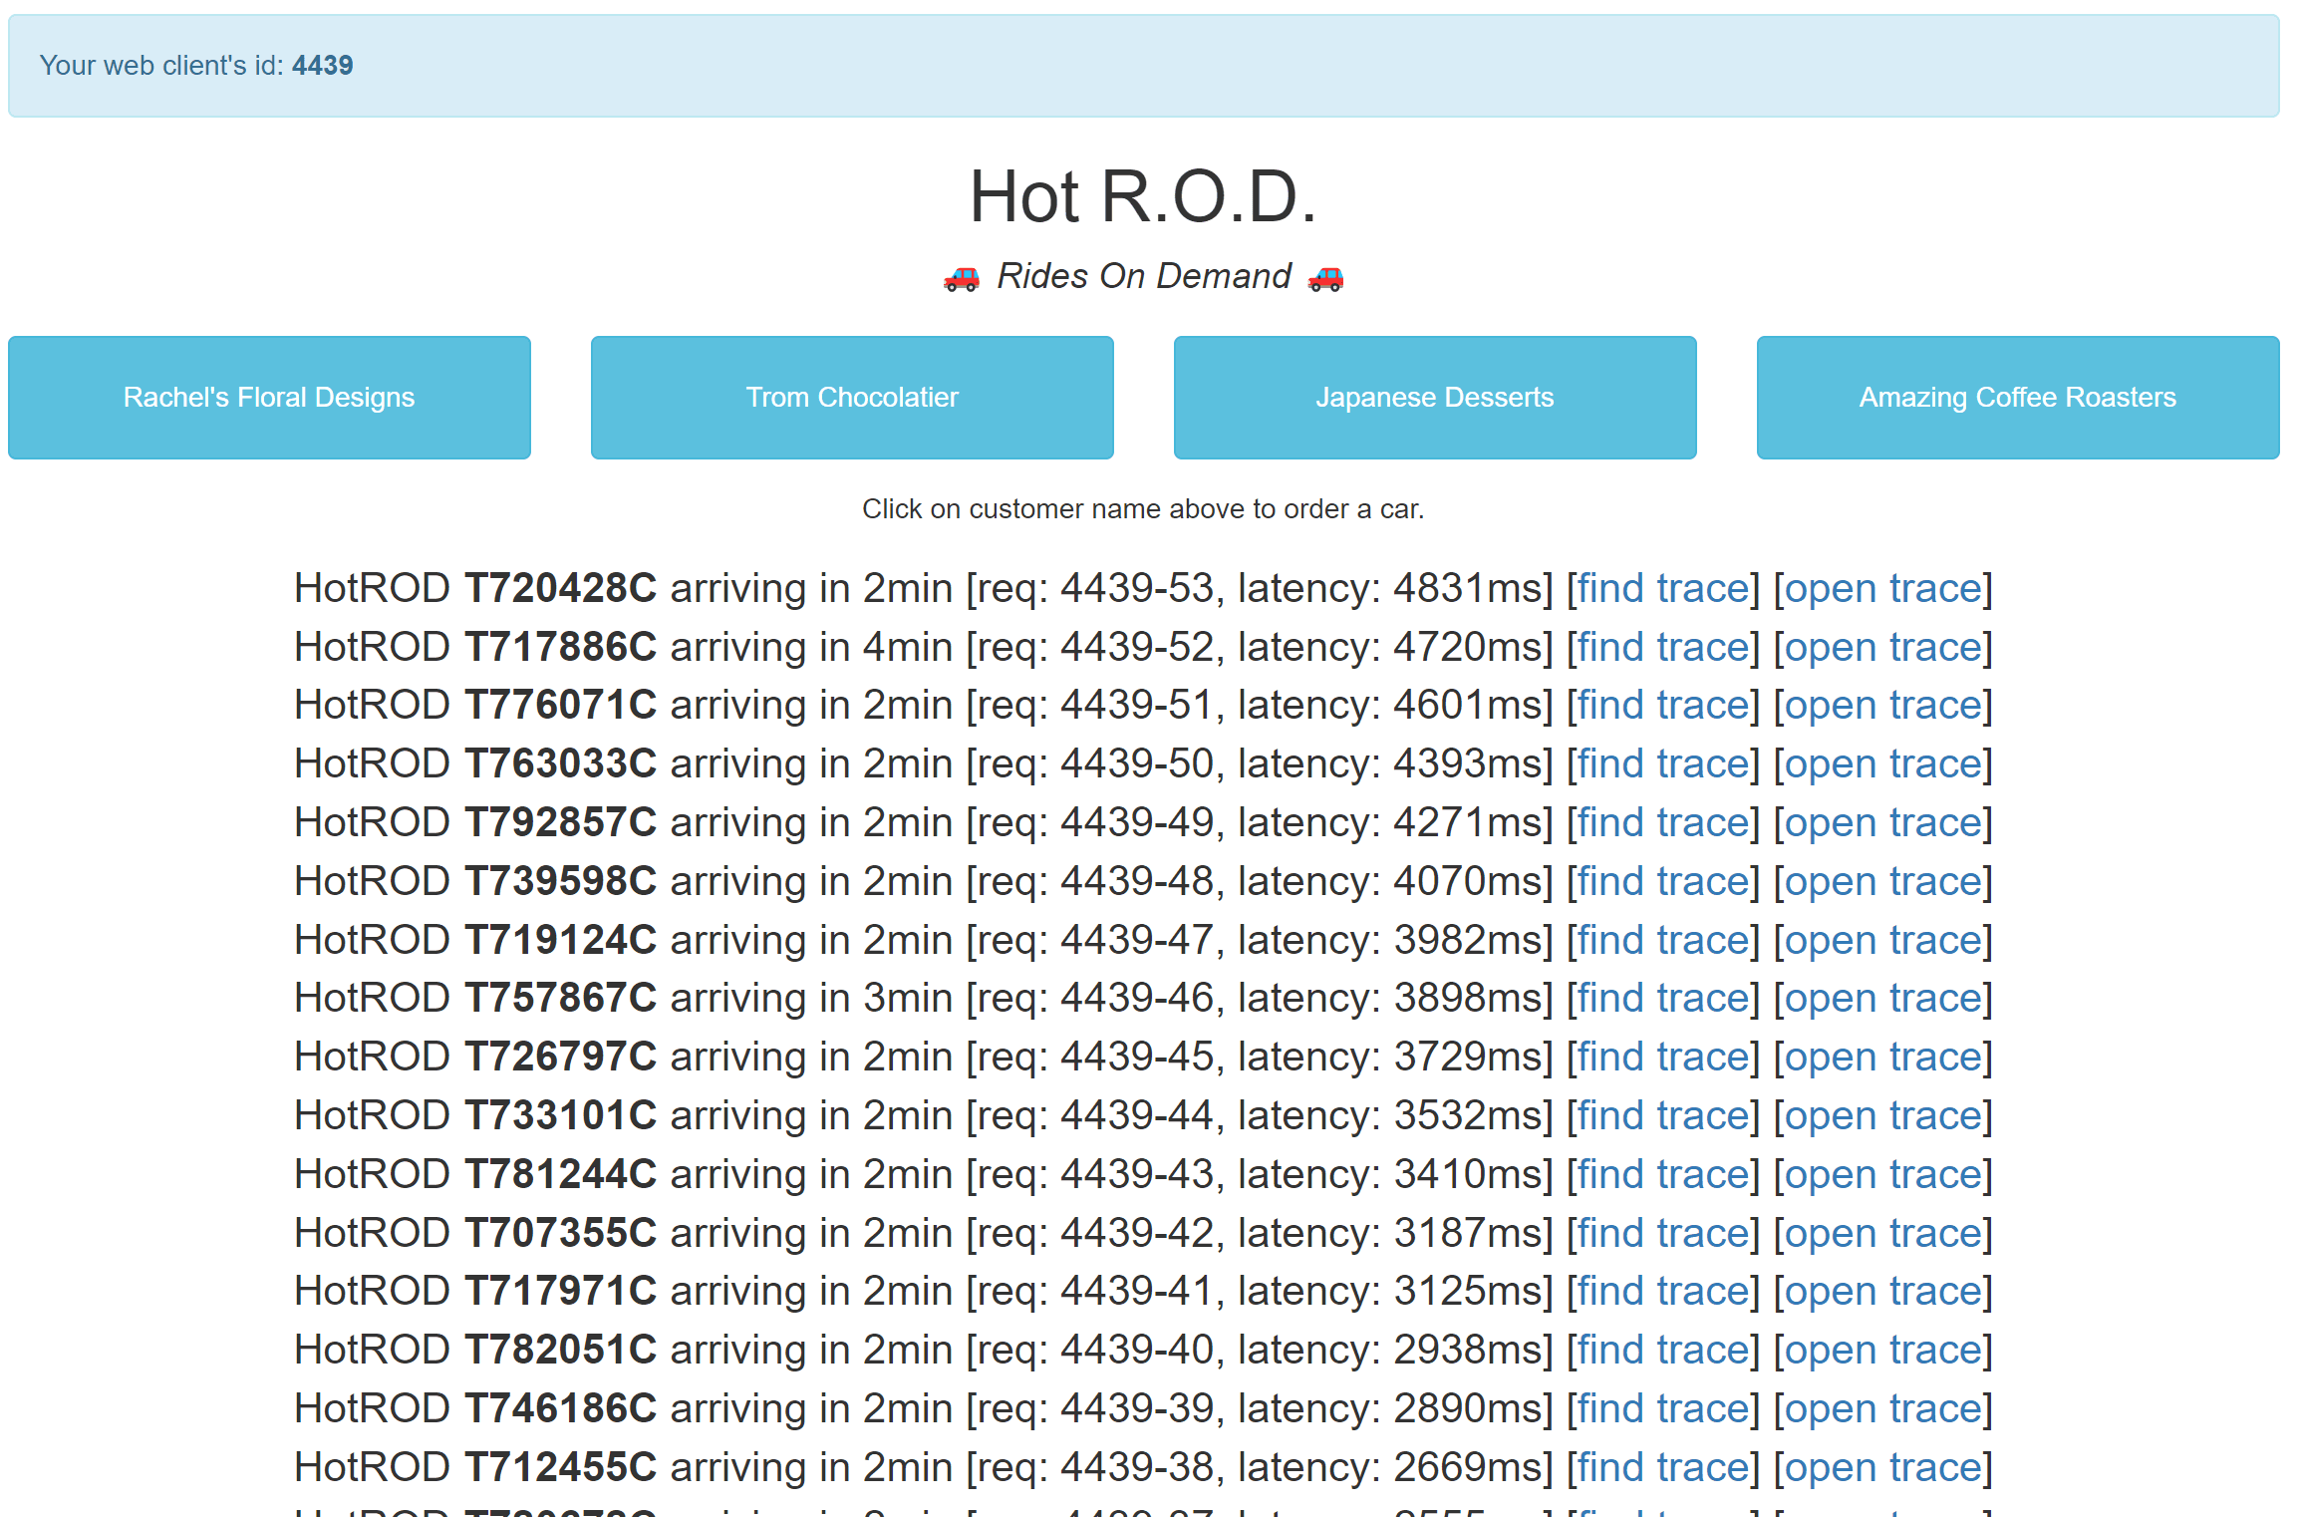Find trace for driver T782051C

coord(1663,1351)
